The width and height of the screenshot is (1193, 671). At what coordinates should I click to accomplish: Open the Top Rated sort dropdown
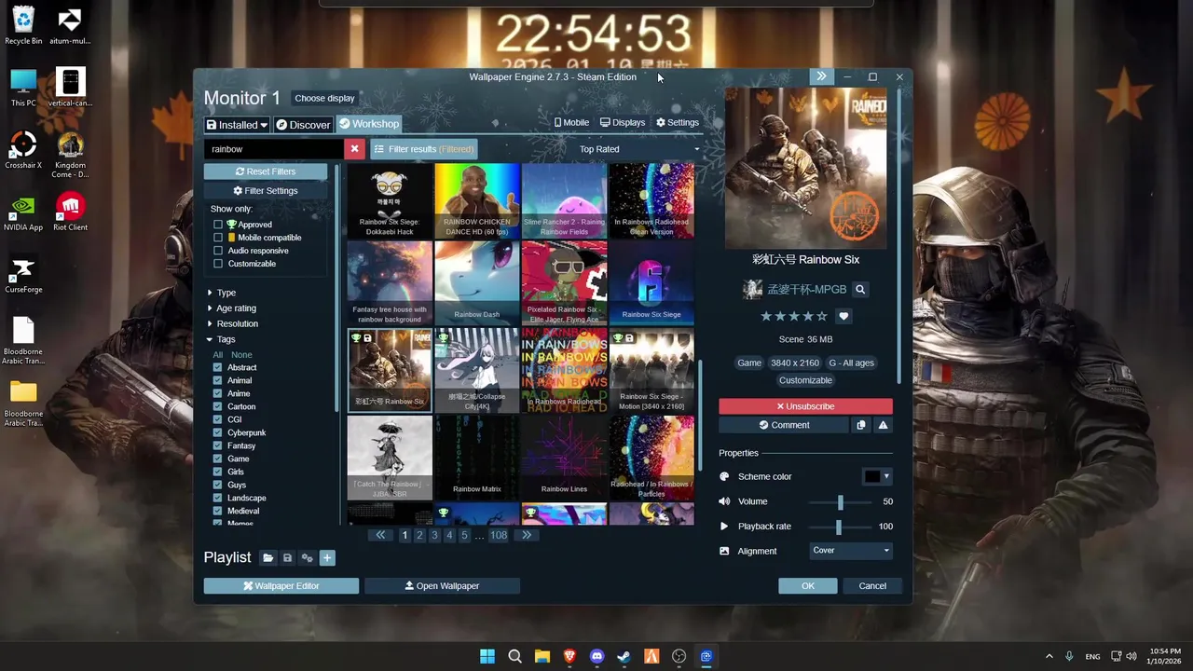pyautogui.click(x=638, y=149)
